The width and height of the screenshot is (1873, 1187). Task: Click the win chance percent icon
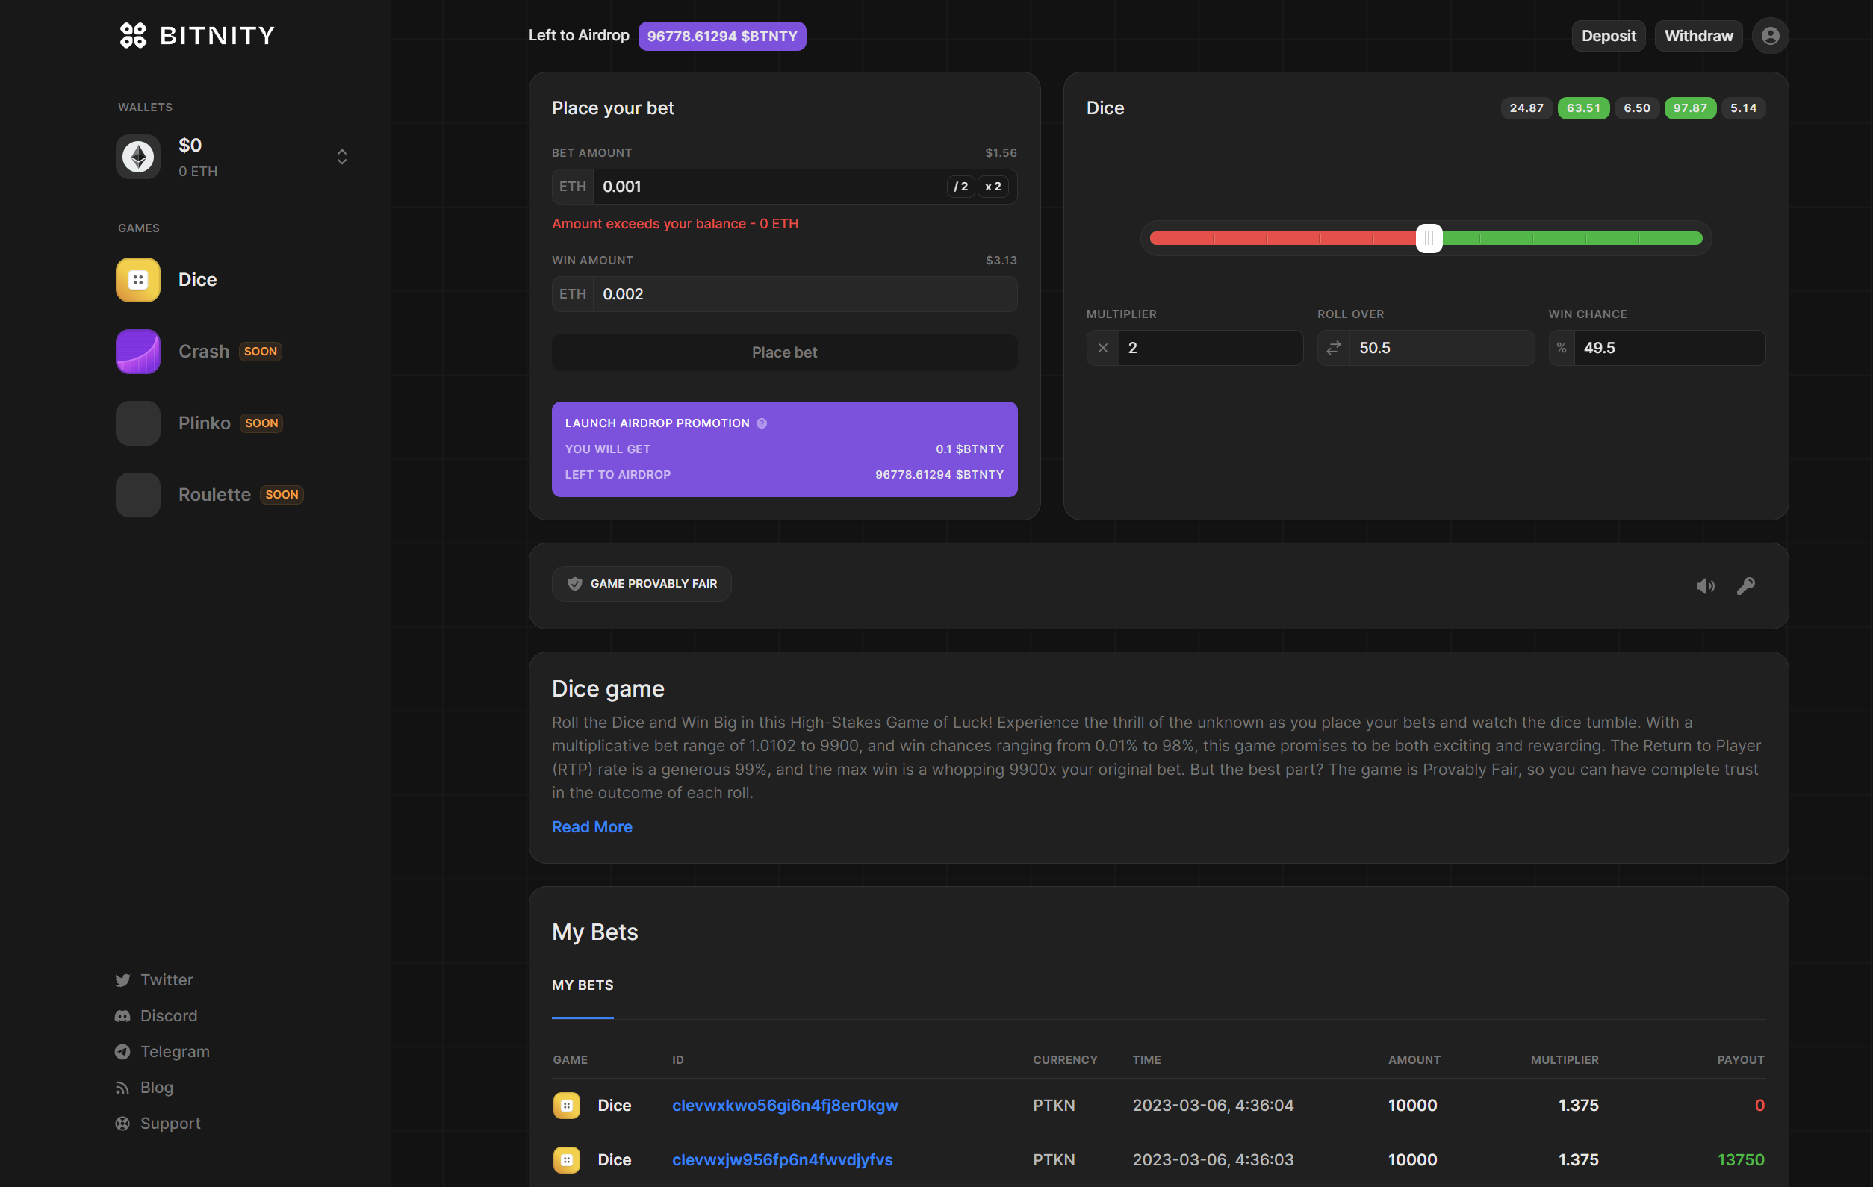(1561, 348)
